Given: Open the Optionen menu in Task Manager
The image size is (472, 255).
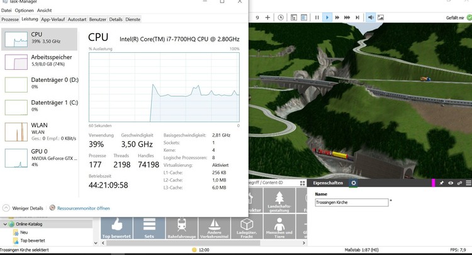Looking at the screenshot, I should [24, 11].
